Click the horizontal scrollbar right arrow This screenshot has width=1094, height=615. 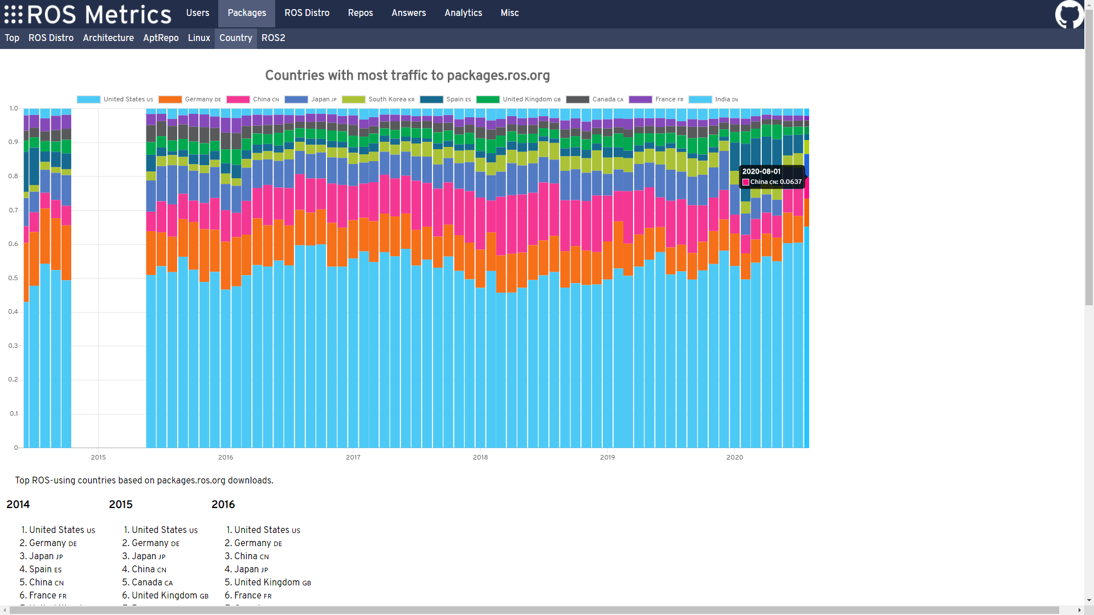tap(1079, 610)
